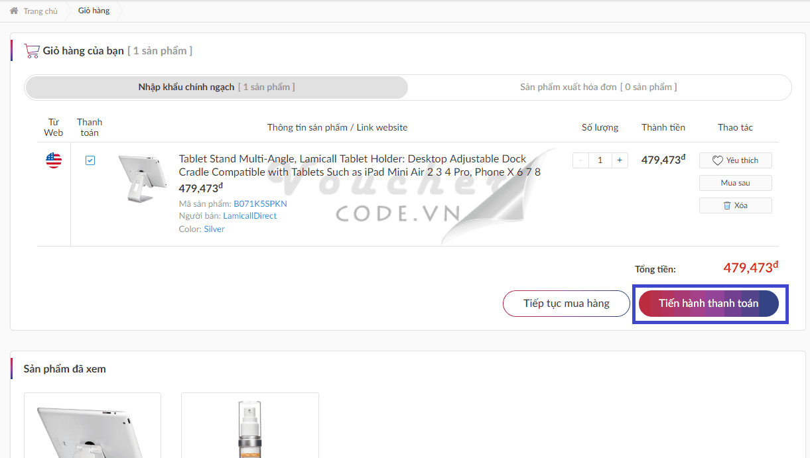Switch to Sản phẩm xuất hóa đơn tab
The width and height of the screenshot is (810, 458).
pos(598,87)
